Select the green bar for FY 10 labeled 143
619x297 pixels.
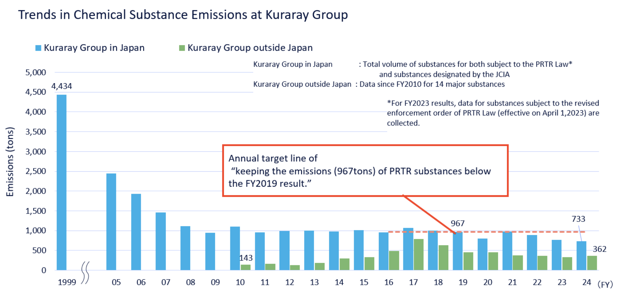[246, 267]
